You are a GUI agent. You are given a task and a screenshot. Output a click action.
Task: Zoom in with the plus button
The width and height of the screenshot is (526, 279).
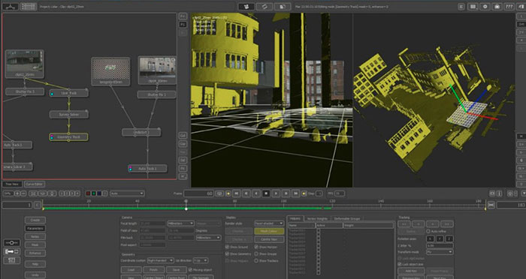(17, 193)
